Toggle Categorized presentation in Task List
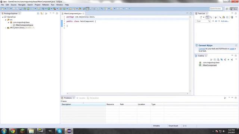The height and width of the screenshot is (134, 239). tap(208, 17)
